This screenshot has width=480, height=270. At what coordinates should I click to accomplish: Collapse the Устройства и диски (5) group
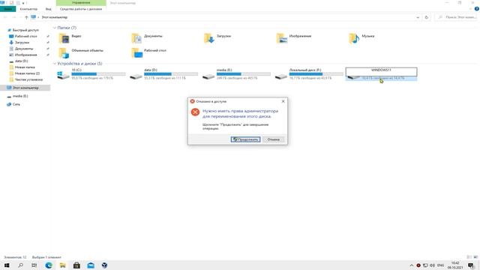click(55, 64)
